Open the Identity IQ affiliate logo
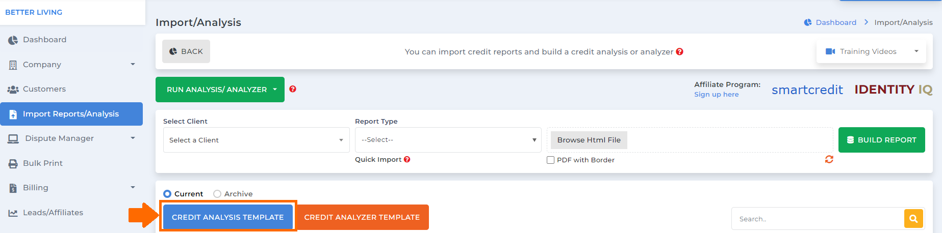Viewport: 942px width, 233px height. pos(894,90)
